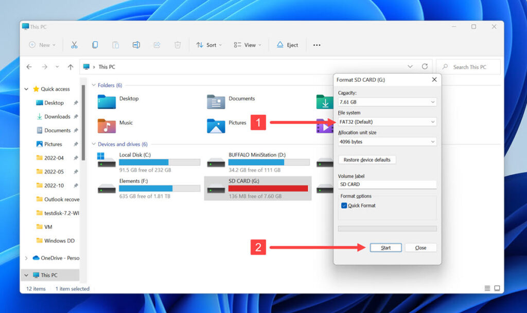Image resolution: width=527 pixels, height=313 pixels.
Task: Click the Volume label field showing SD CARD
Action: (387, 184)
